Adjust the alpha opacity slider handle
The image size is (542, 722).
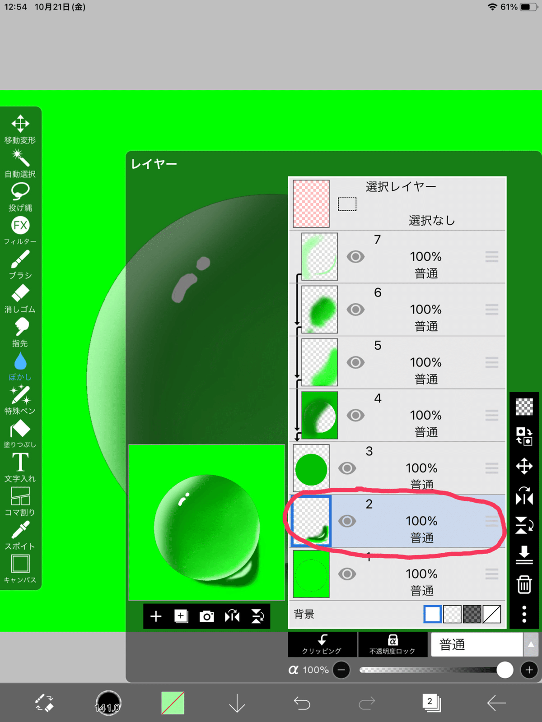click(505, 670)
